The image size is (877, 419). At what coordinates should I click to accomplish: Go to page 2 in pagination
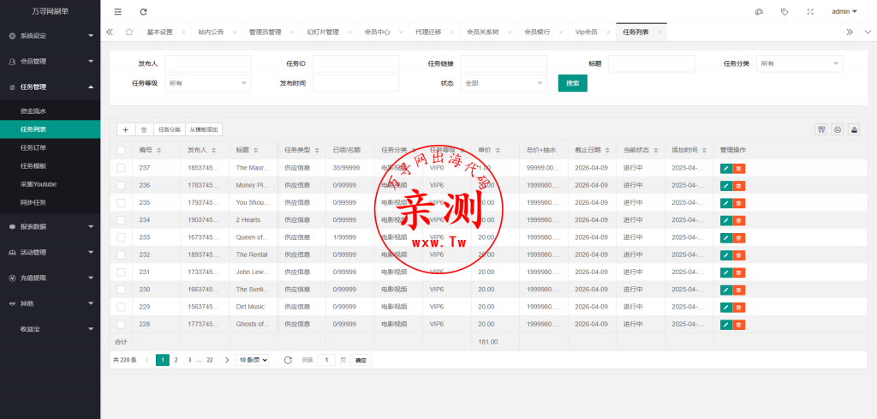tap(176, 360)
